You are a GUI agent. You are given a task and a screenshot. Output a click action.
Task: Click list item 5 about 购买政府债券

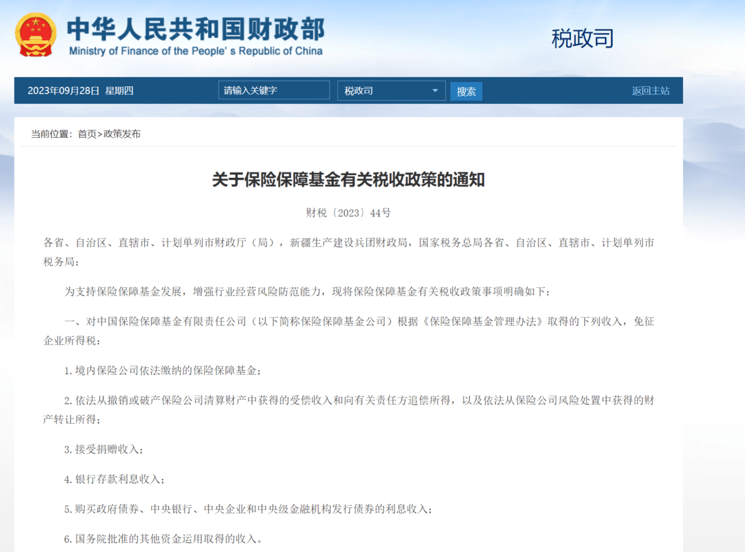(248, 509)
